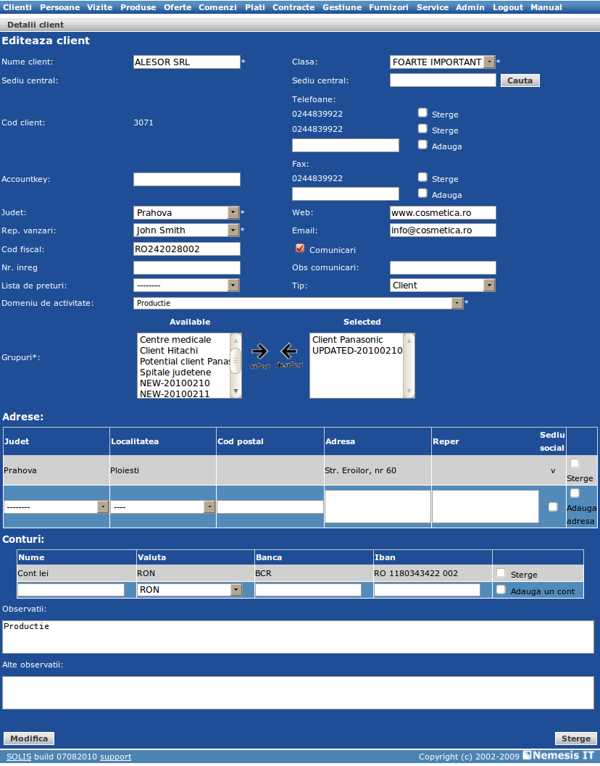This screenshot has width=600, height=766.
Task: Open the Judet dropdown in new address row
Action: click(57, 507)
